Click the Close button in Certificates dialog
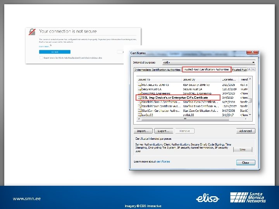The image size is (279, 209). coord(246,163)
